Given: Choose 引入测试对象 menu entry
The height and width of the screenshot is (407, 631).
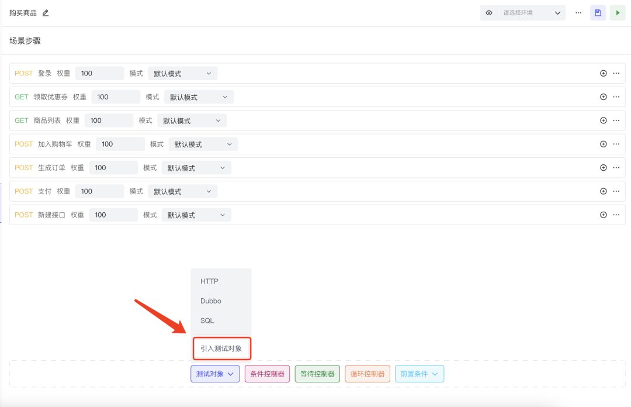Looking at the screenshot, I should [222, 349].
